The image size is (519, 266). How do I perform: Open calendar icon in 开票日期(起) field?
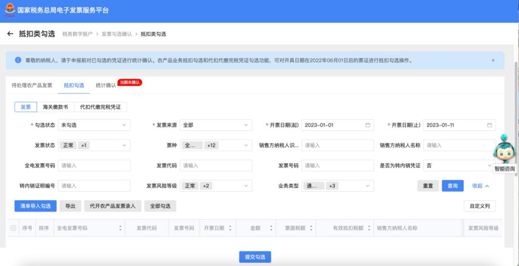pos(368,125)
